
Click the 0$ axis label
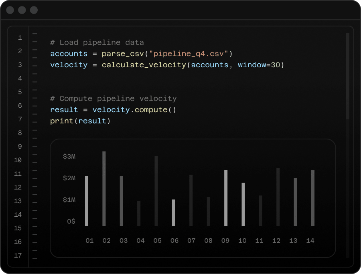[71, 222]
